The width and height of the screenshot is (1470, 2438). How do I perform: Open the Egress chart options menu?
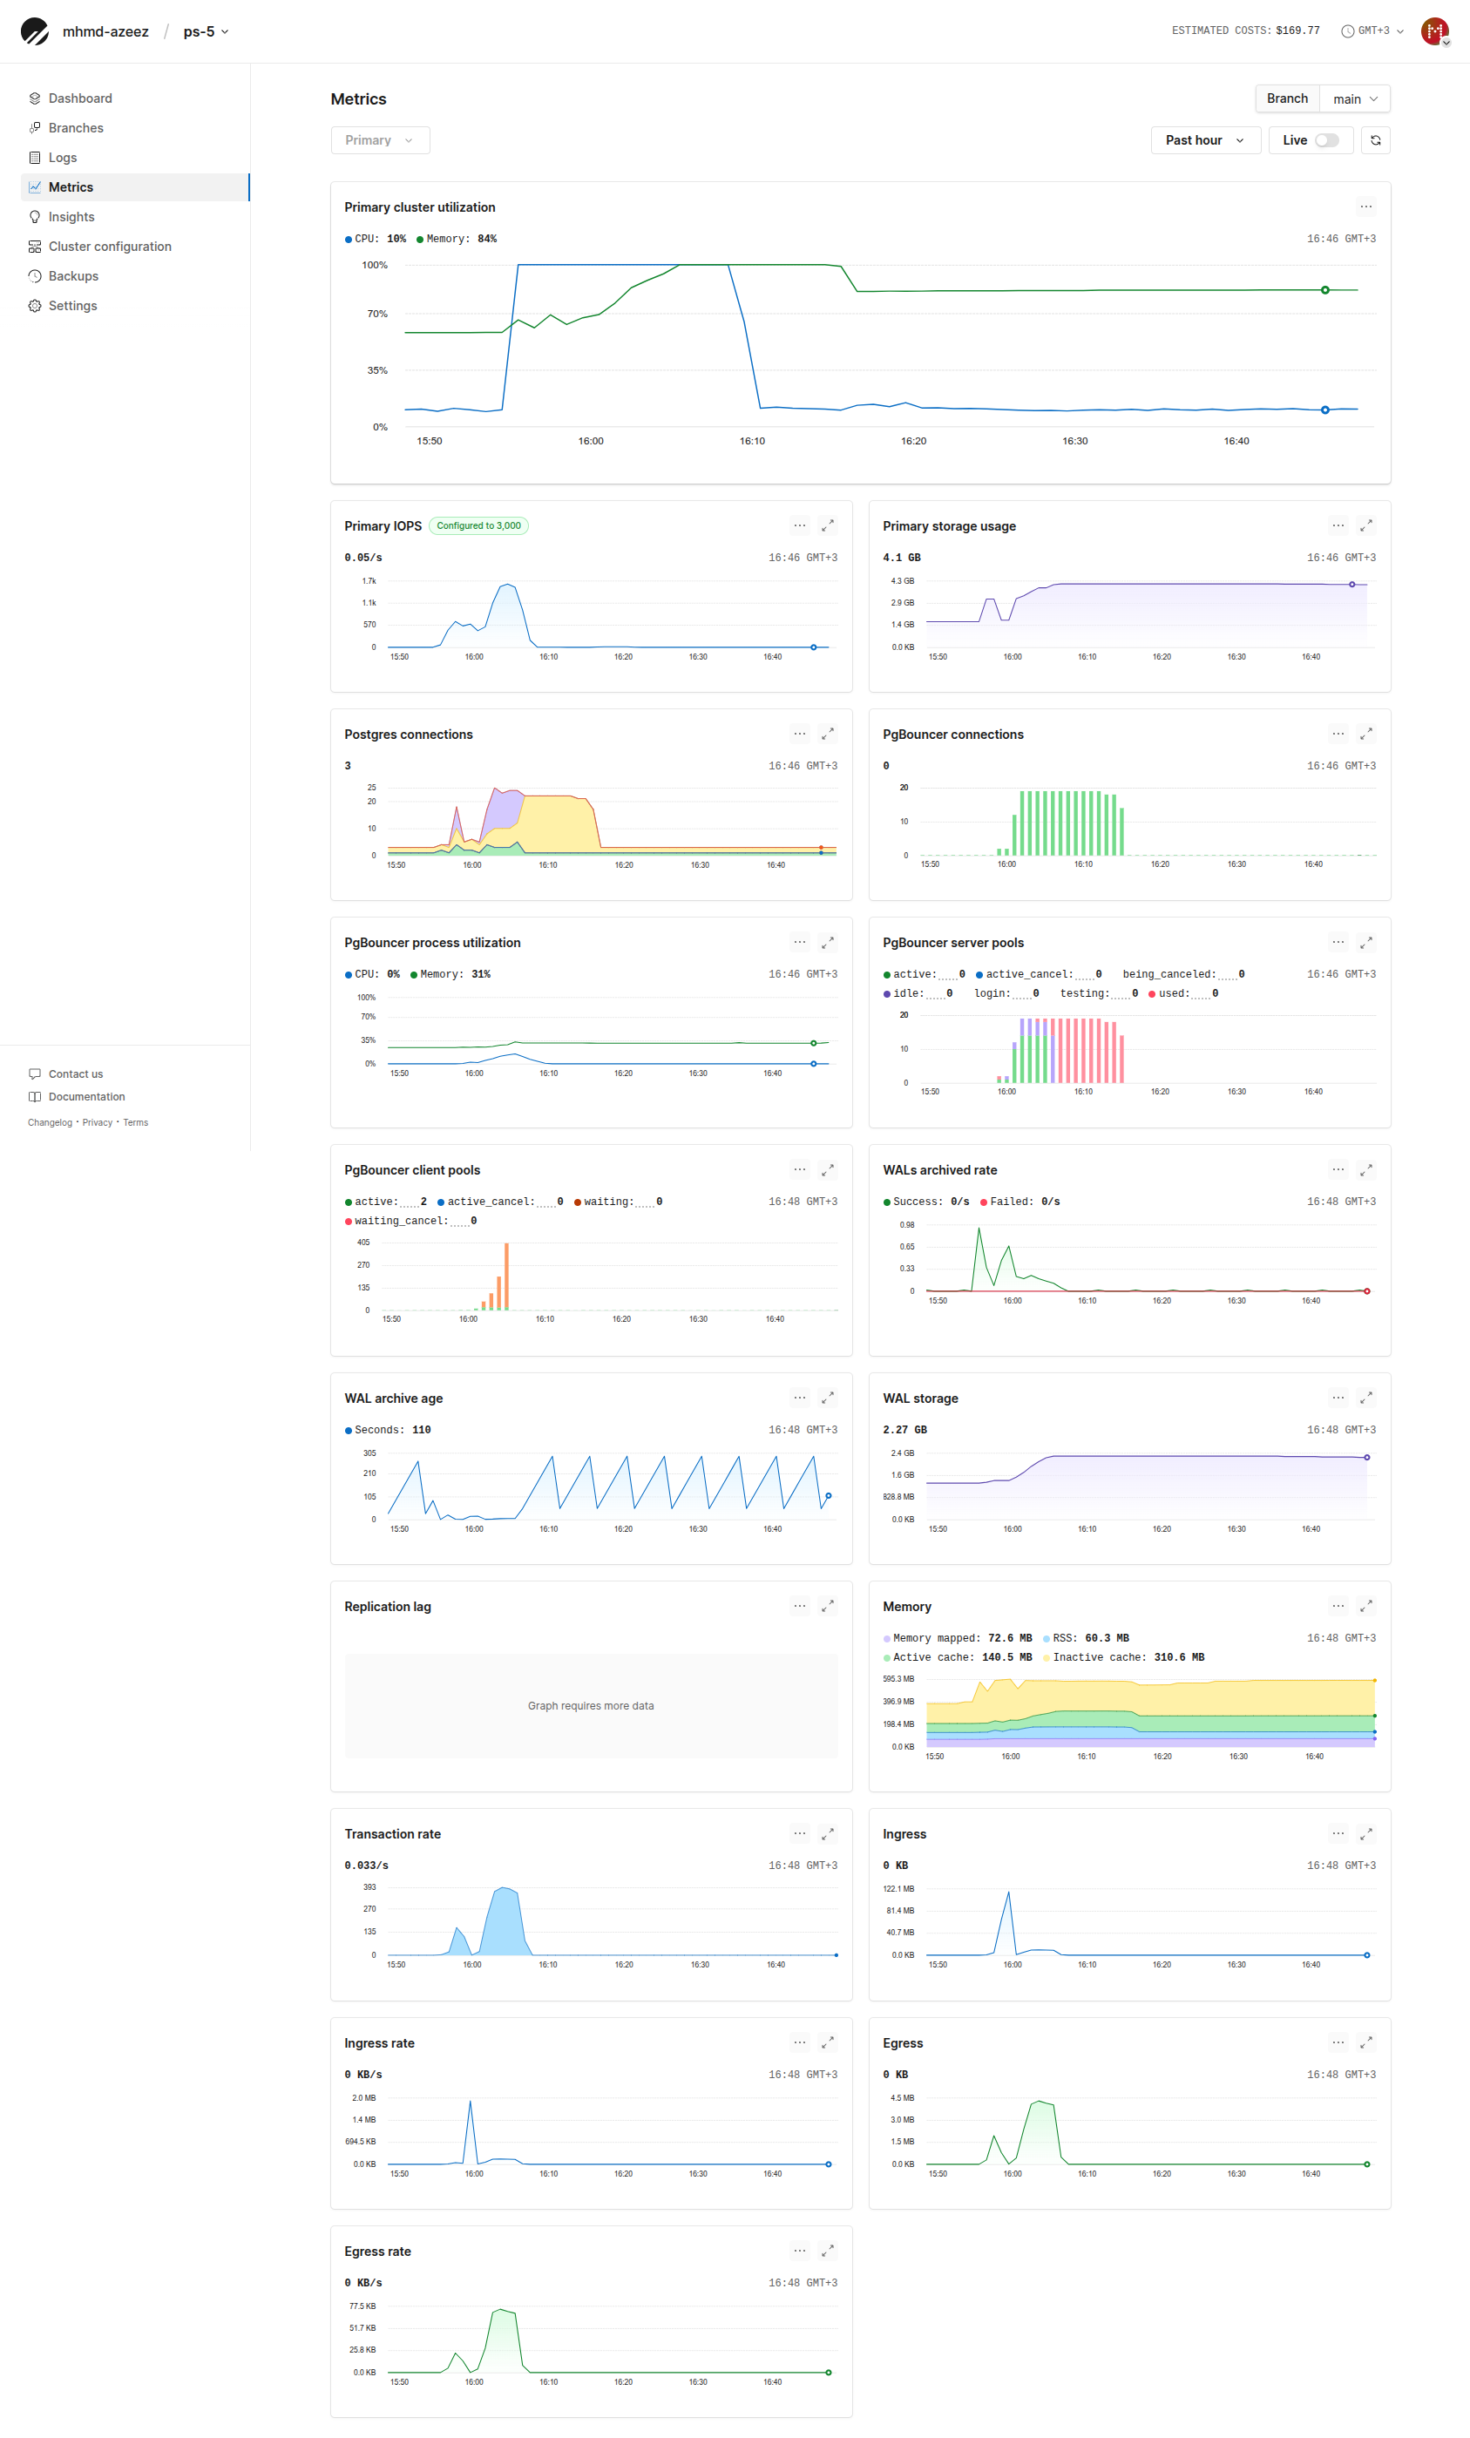tap(1338, 2042)
